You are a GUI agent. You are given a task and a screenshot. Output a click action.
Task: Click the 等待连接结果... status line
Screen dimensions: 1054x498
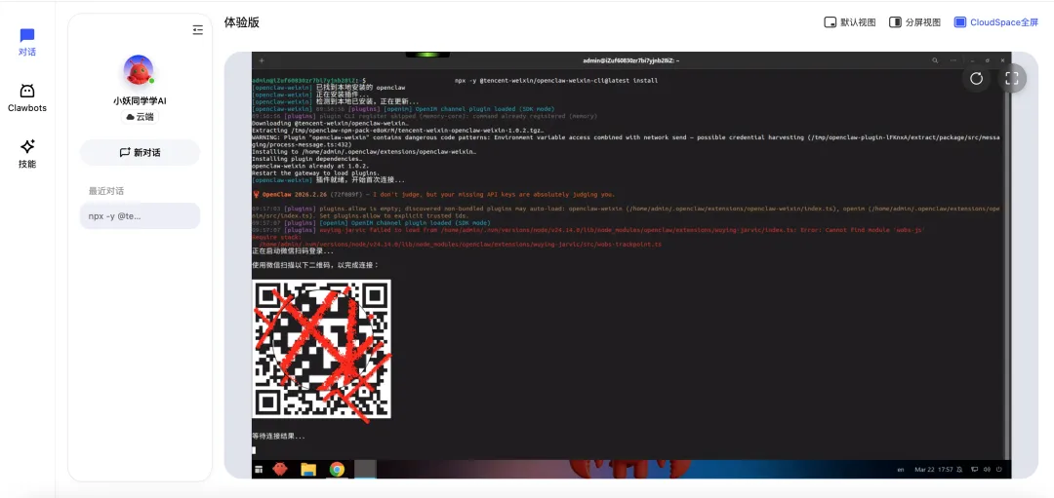point(278,437)
